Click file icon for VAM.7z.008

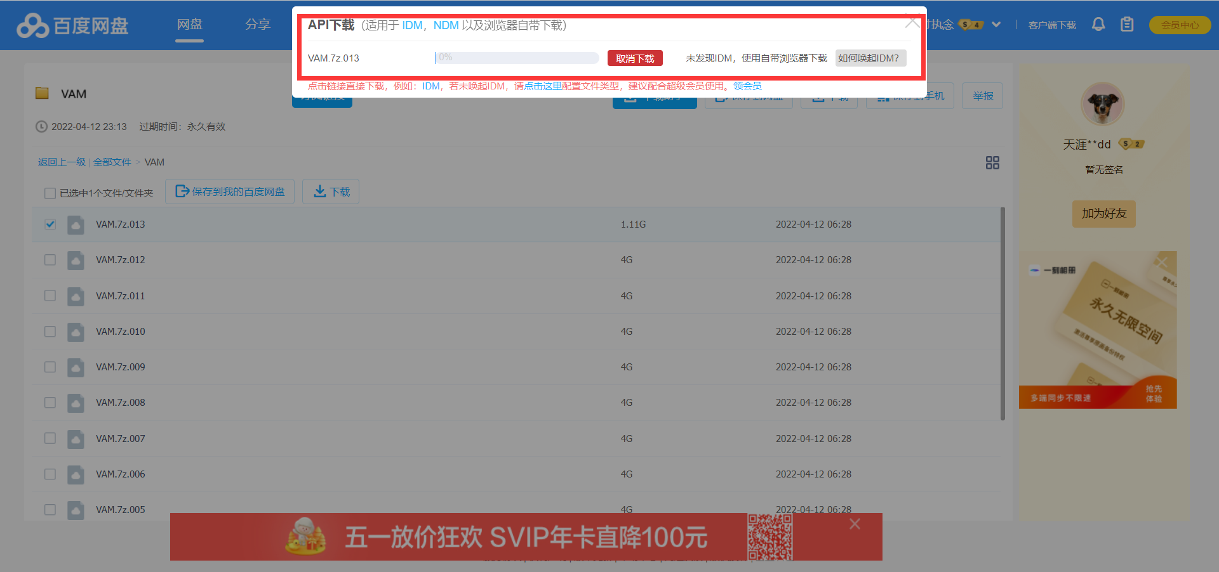tap(76, 403)
